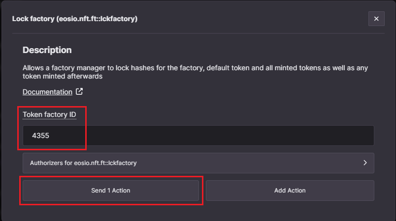Click the Authorizers label text
Viewport: 396px width, 221px height.
(83, 163)
